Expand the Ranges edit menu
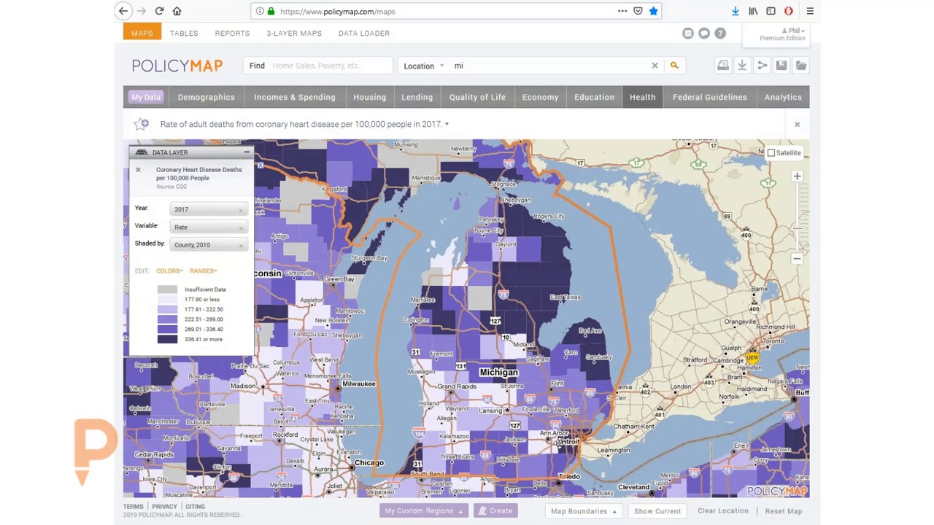934x525 pixels. 204,271
